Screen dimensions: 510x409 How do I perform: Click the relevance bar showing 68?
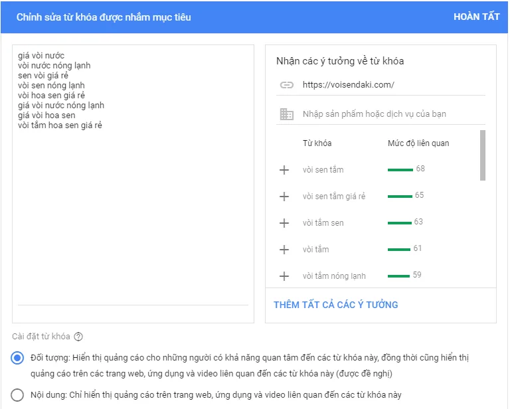coord(400,170)
